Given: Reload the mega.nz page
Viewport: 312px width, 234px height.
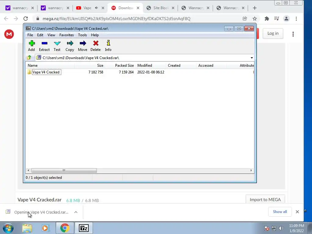Looking at the screenshot, I should (26, 19).
